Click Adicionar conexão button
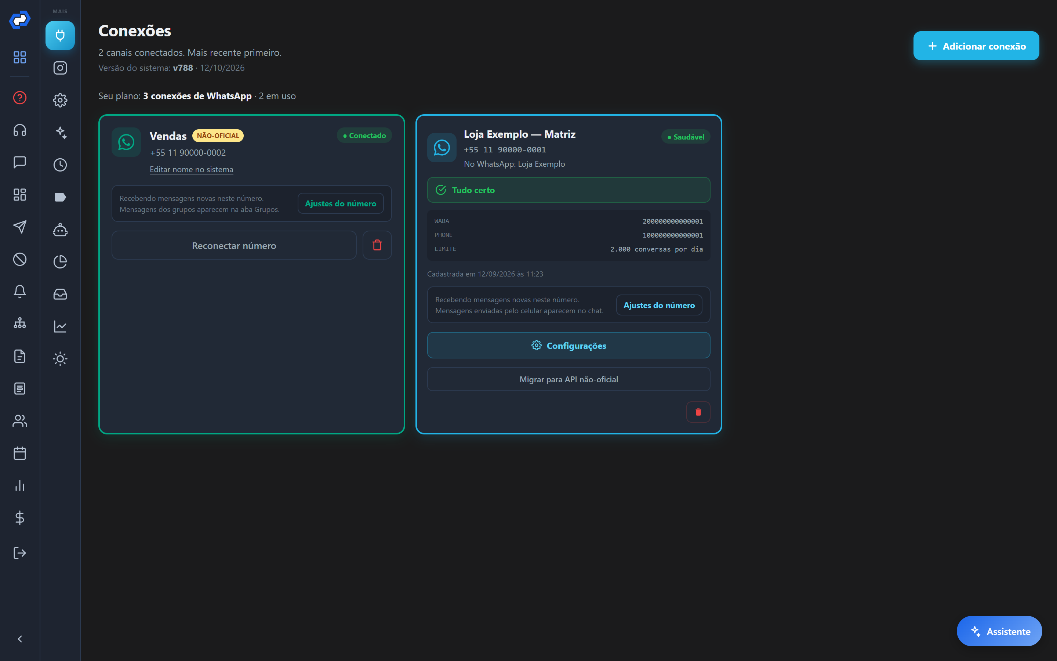1057x661 pixels. (976, 46)
